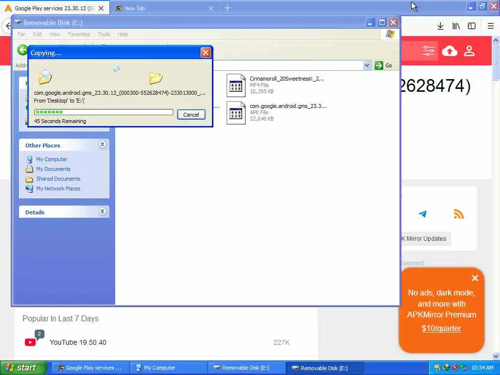The width and height of the screenshot is (500, 375).
Task: Open APKMirror filter settings sliders icon
Action: point(428,51)
